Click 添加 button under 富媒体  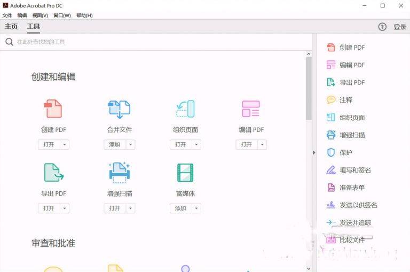tap(180, 208)
